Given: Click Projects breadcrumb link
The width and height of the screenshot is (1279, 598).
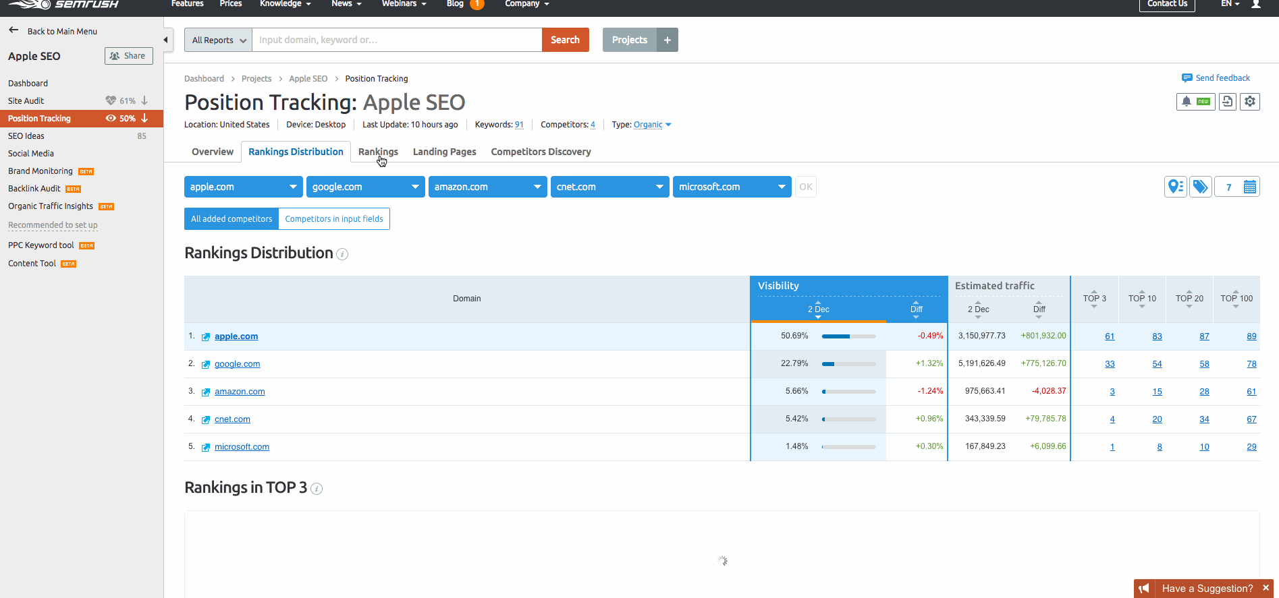Looking at the screenshot, I should click(256, 79).
